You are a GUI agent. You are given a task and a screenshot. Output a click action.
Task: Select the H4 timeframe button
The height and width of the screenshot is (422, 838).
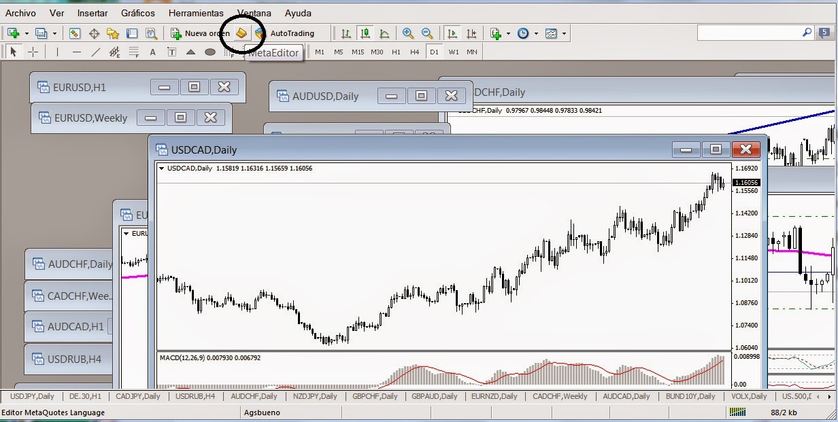[414, 52]
